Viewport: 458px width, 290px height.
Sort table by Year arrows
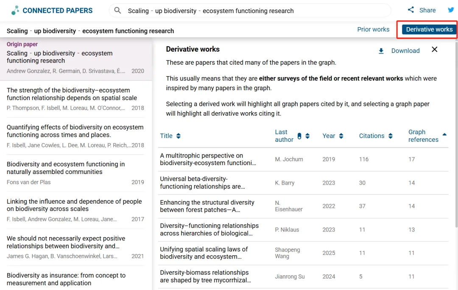(x=341, y=136)
